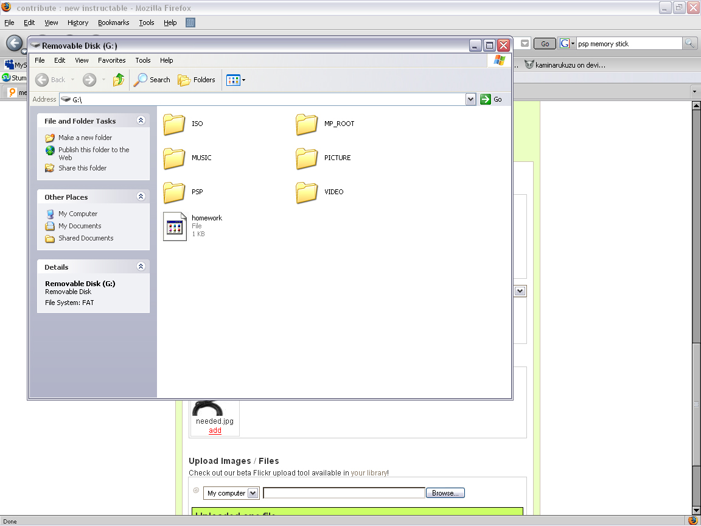Viewport: 701px width, 526px height.
Task: Click the green Go arrow beside the address bar
Action: click(486, 99)
